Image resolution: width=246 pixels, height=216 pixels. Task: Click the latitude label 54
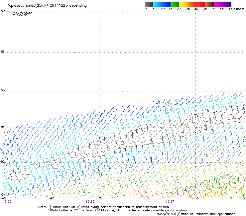pos(3,127)
